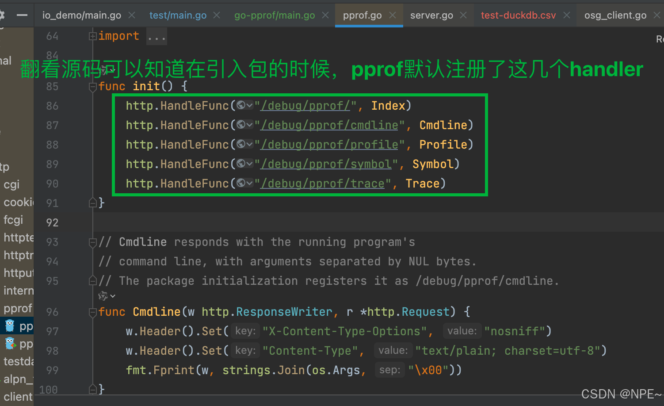The height and width of the screenshot is (406, 664).
Task: Click line number 92 in the gutter
Action: [x=52, y=222]
